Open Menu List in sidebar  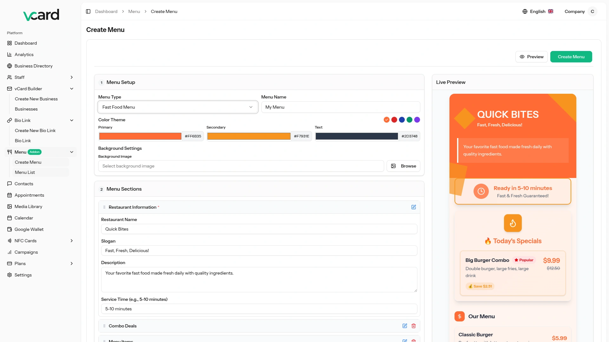coord(25,172)
